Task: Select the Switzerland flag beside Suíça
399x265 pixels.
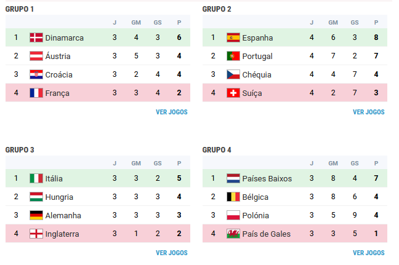Action: (233, 93)
